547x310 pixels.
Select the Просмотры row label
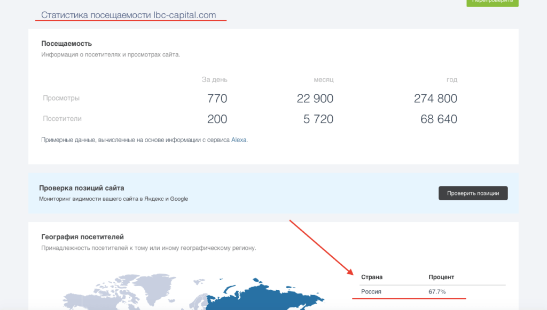coord(61,98)
